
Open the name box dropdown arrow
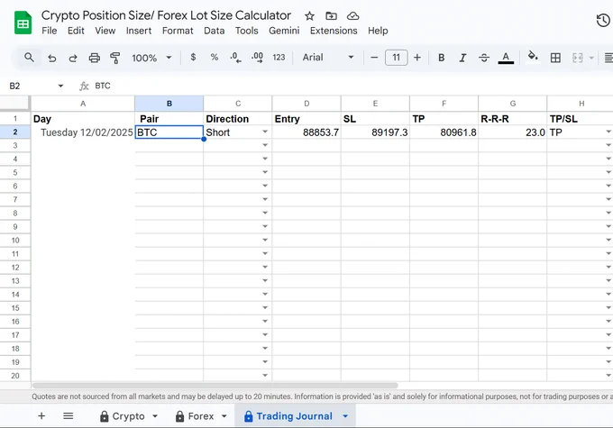[60, 86]
